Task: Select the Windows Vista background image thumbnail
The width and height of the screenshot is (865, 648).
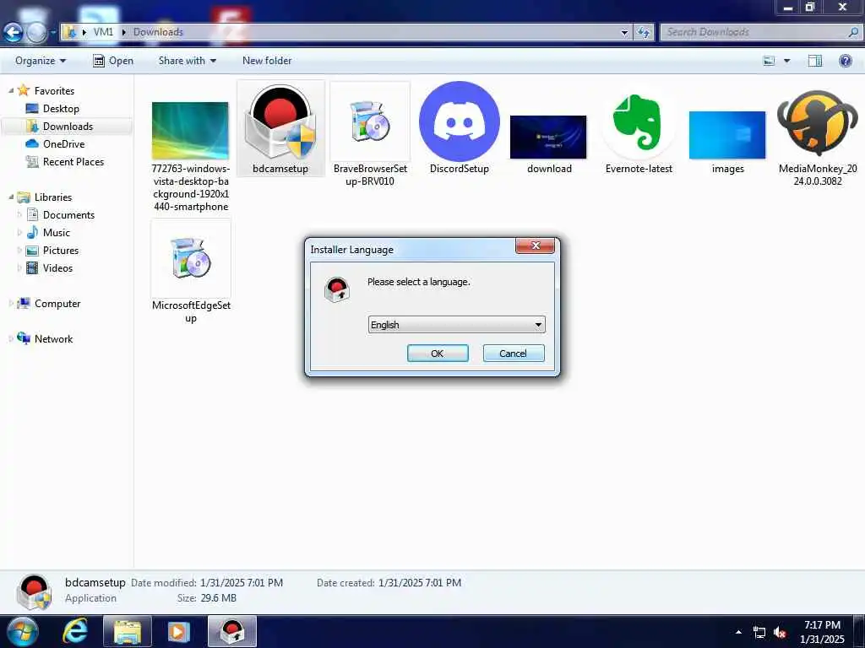Action: tap(190, 131)
